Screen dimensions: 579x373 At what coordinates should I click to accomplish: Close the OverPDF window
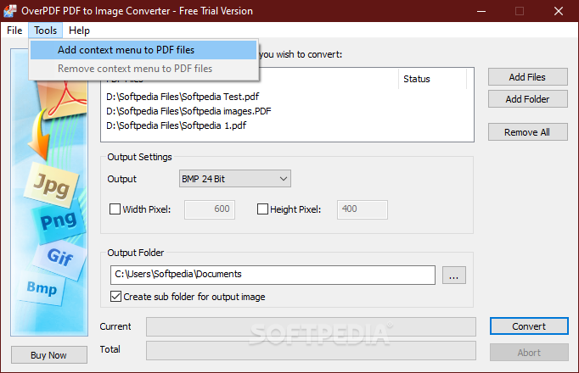click(559, 11)
